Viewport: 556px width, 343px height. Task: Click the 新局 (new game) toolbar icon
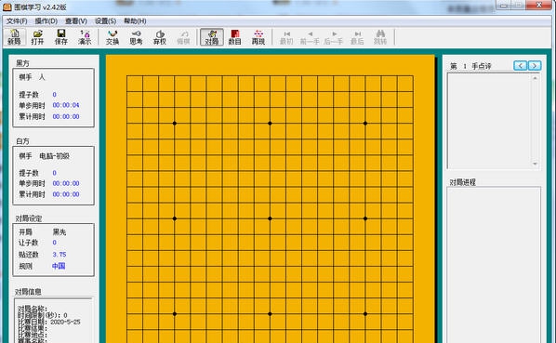[x=14, y=37]
